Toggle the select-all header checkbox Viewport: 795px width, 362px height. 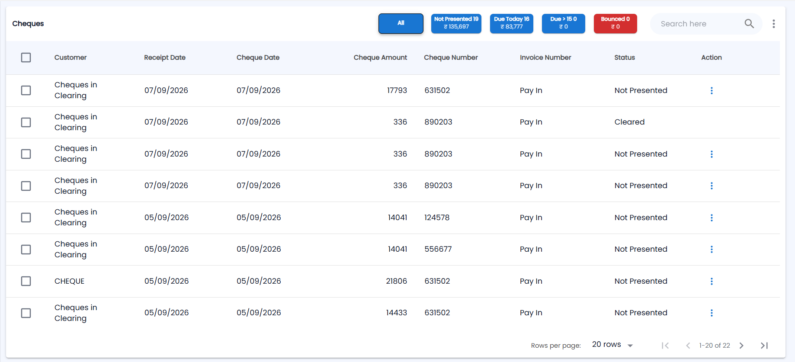coord(26,58)
